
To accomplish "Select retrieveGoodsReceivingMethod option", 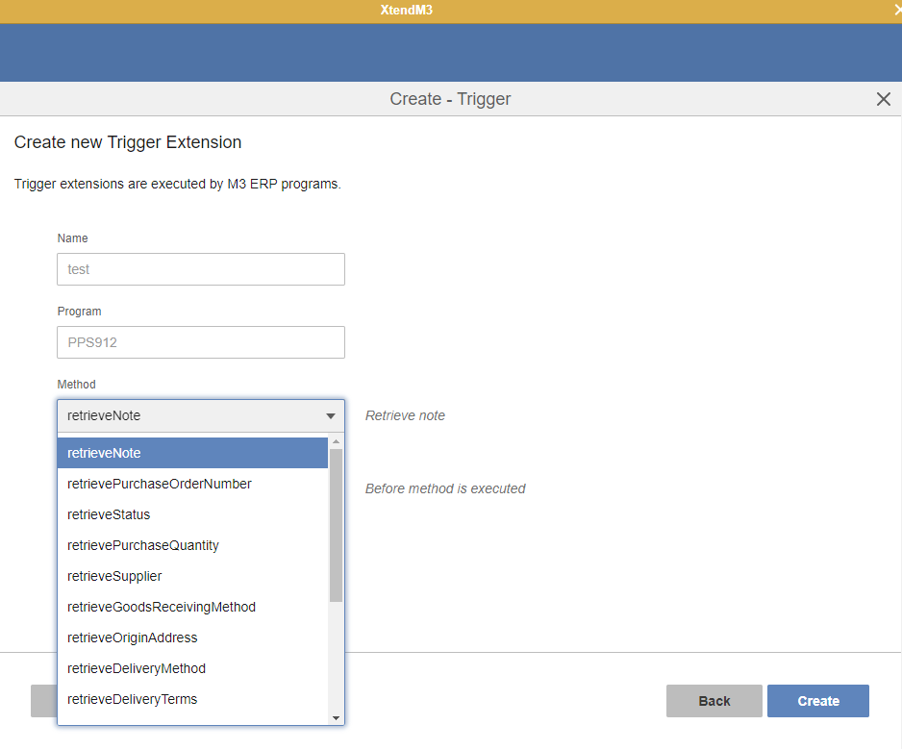I will pyautogui.click(x=192, y=607).
